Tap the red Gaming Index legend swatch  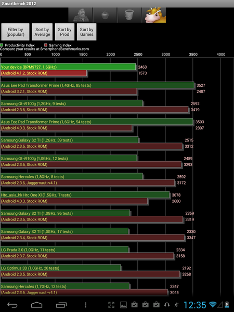point(46,45)
